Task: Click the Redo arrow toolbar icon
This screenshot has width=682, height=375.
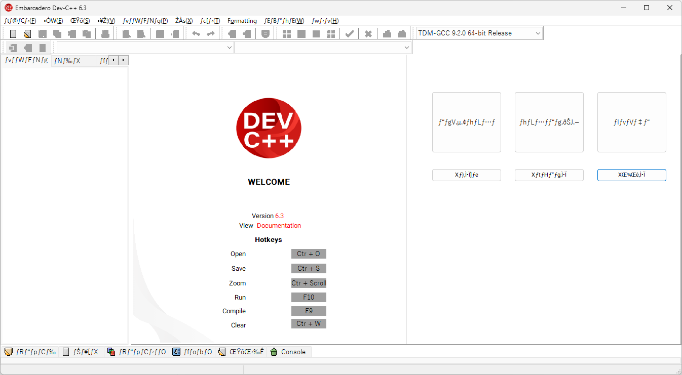Action: click(x=210, y=33)
